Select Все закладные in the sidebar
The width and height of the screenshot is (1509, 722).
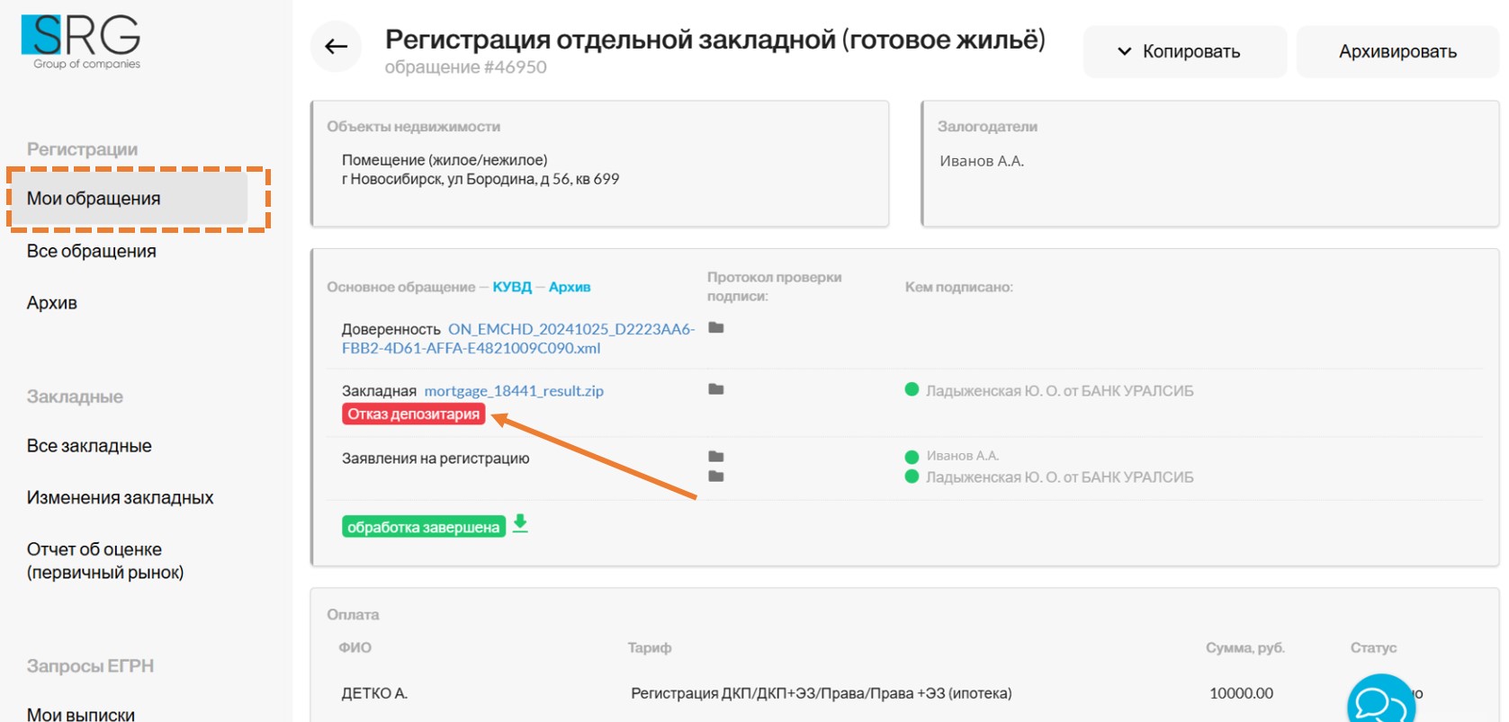point(89,446)
